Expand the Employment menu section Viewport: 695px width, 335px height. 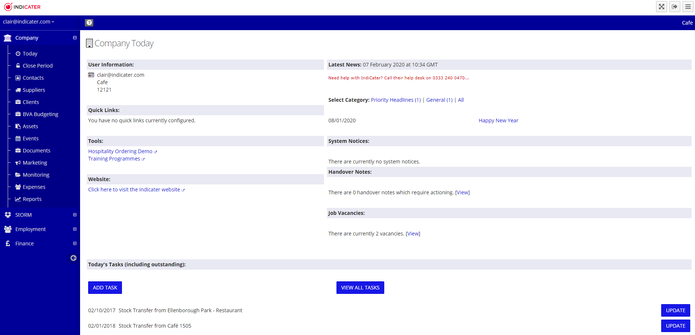tap(75, 229)
